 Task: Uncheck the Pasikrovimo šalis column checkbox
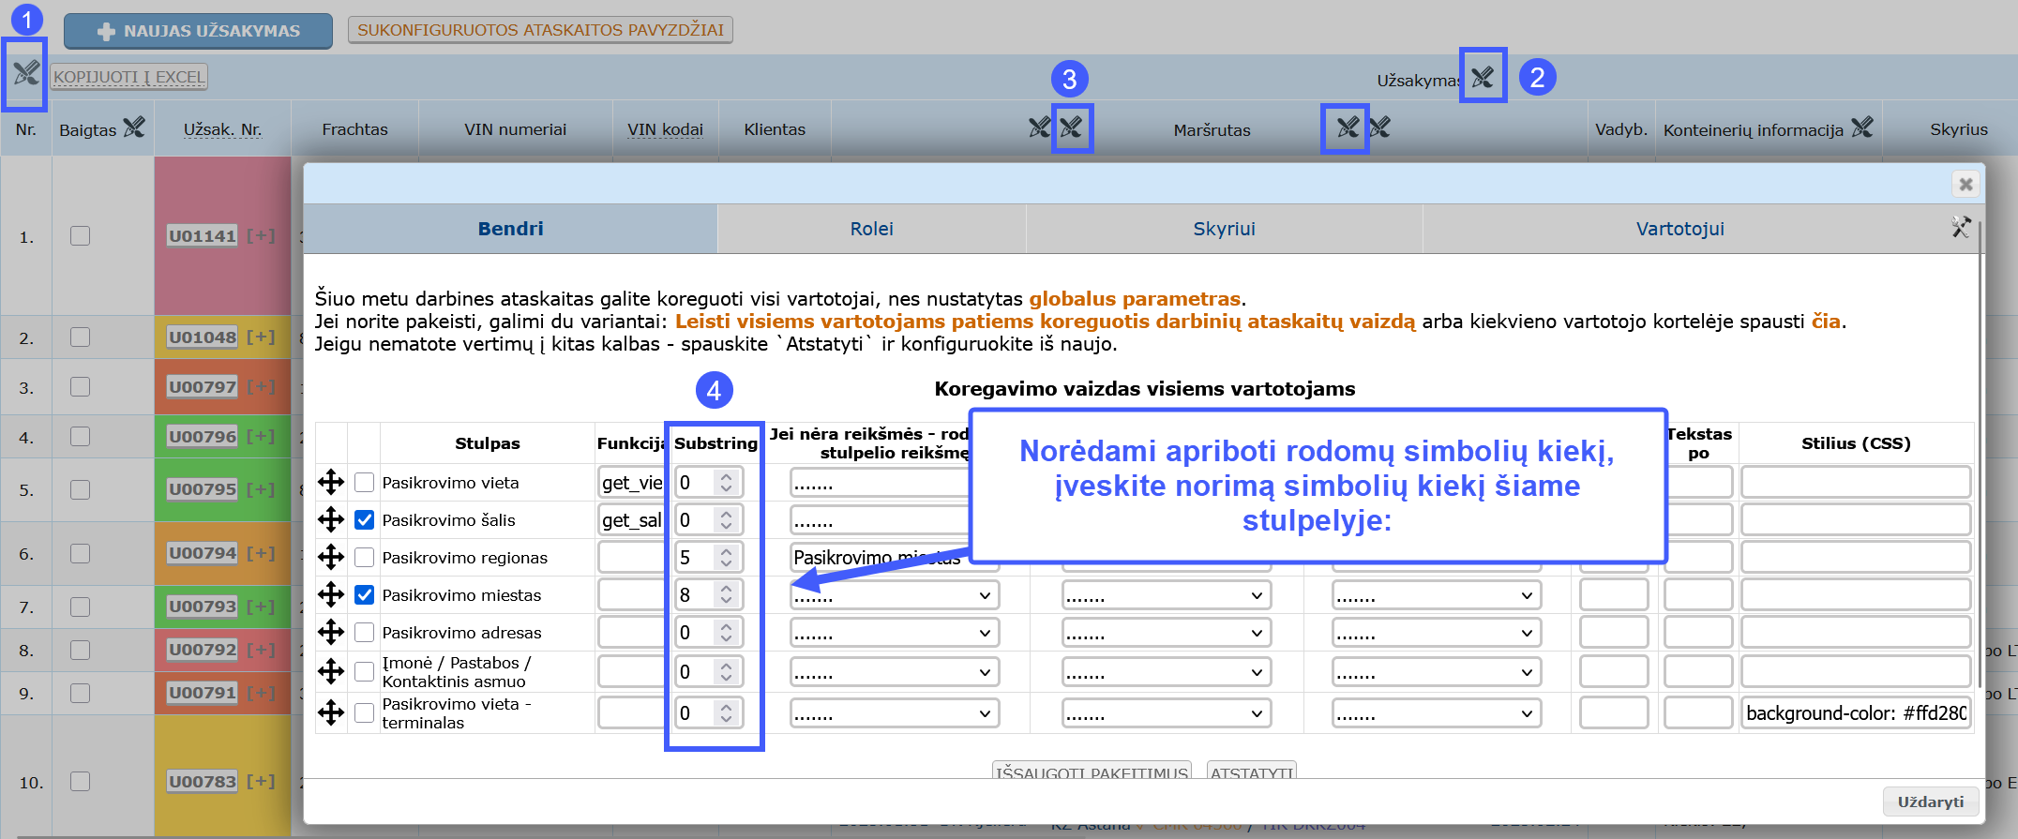(365, 520)
